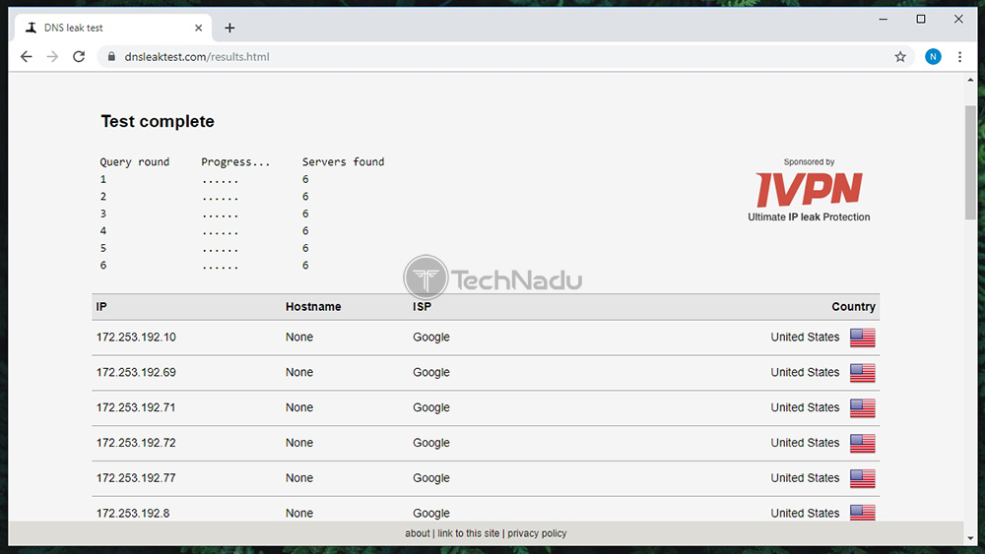Click US flag in 172.253.192.71 row
985x554 pixels.
point(863,407)
